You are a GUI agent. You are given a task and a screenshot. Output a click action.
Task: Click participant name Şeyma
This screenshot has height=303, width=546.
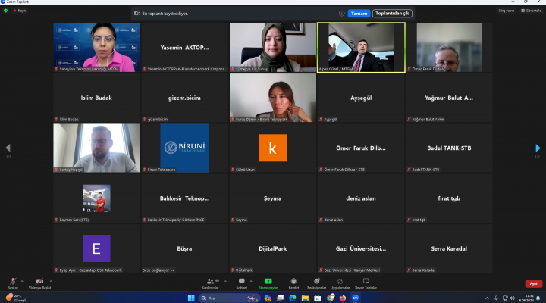(x=273, y=198)
